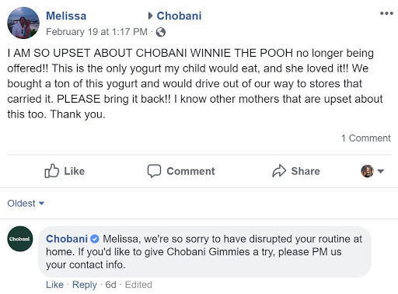Screen dimensions: 398x294
Task: Open Melissa's profile name link
Action: pos(66,16)
